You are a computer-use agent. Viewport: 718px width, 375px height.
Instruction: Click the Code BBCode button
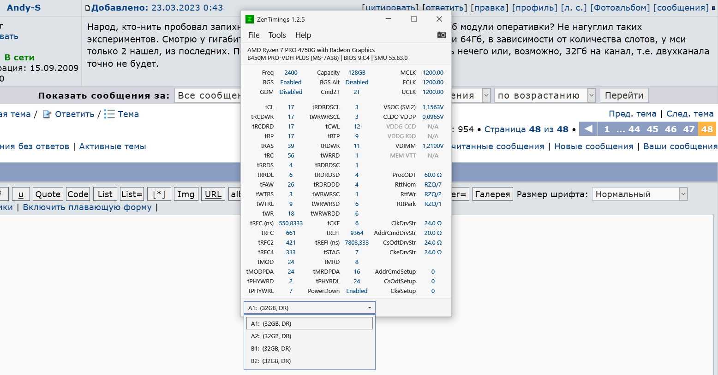[78, 194]
